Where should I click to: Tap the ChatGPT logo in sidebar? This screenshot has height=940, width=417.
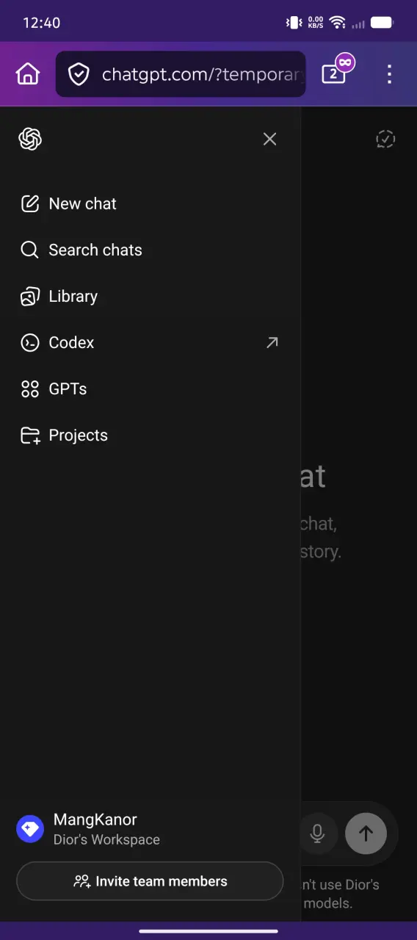pos(30,139)
